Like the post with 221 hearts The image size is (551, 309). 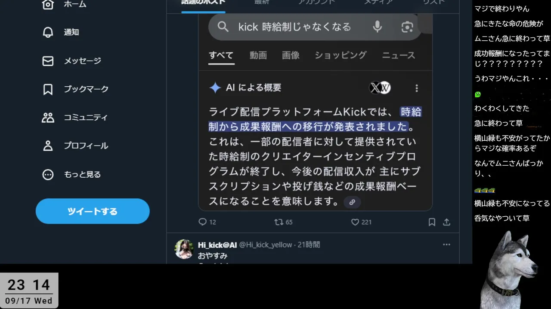355,222
